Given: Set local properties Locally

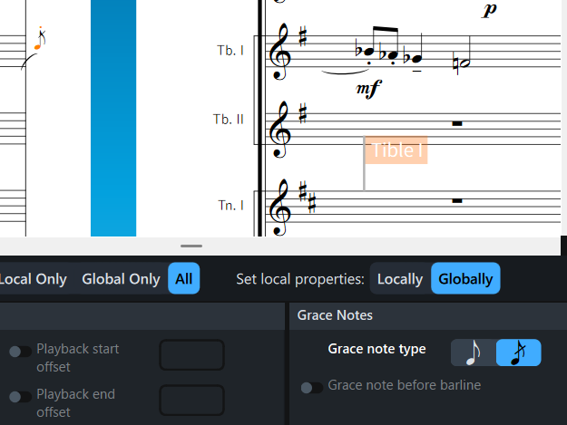Looking at the screenshot, I should 400,279.
